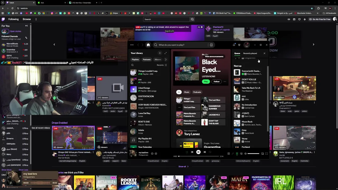Open Spotify three-dot app menu
Viewport: 338px width, 190px height.
click(132, 45)
